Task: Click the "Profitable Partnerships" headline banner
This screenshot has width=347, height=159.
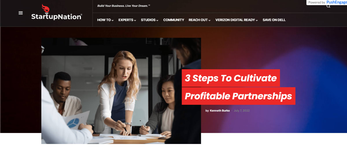Action: [x=238, y=96]
